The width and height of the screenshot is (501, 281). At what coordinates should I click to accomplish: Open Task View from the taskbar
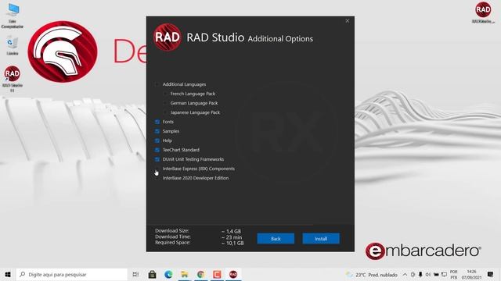click(x=135, y=274)
